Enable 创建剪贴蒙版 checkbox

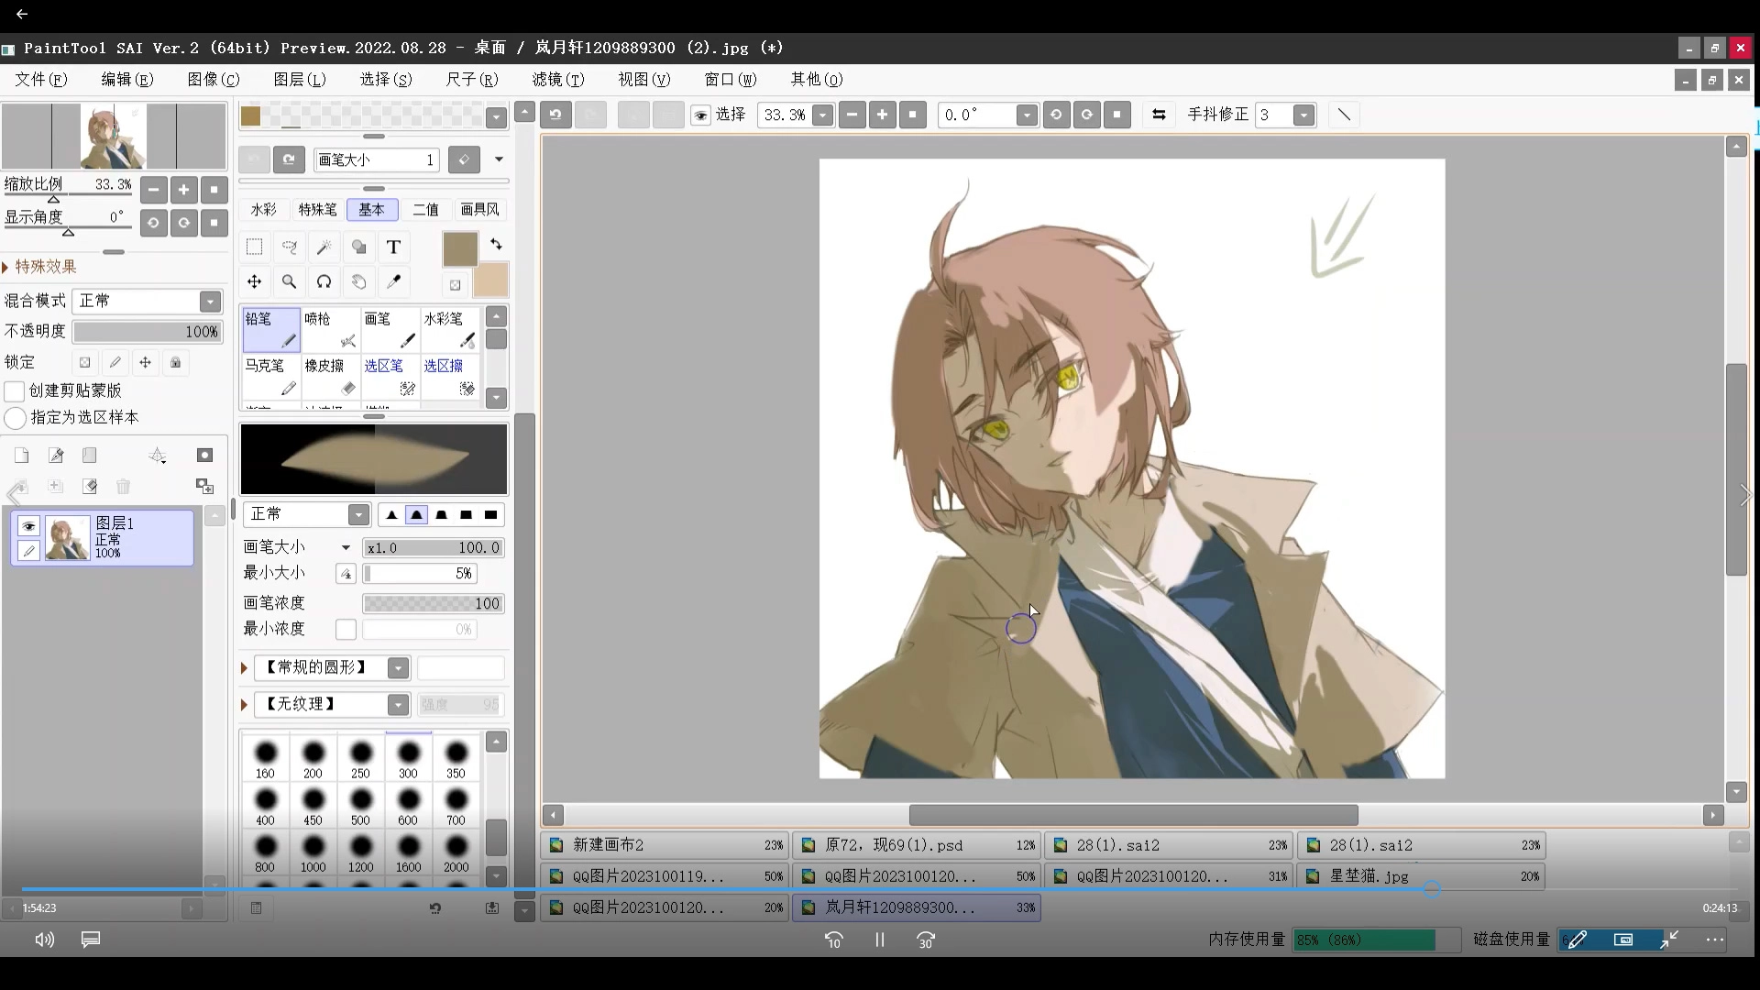point(15,391)
